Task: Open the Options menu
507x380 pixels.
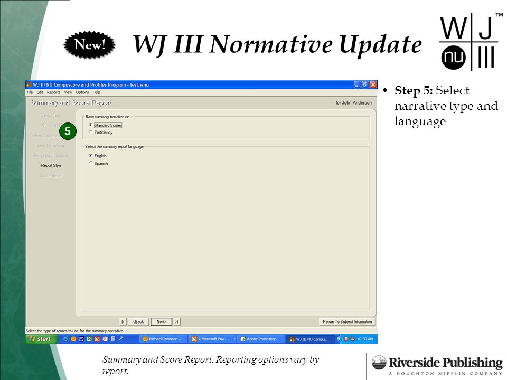Action: (x=82, y=92)
